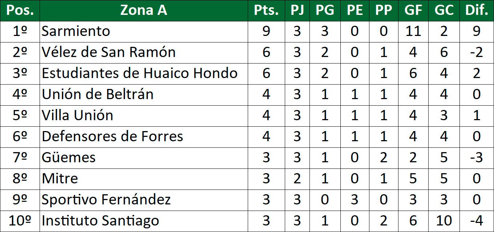Click the Pos. column header
The height and width of the screenshot is (232, 494).
tap(20, 11)
